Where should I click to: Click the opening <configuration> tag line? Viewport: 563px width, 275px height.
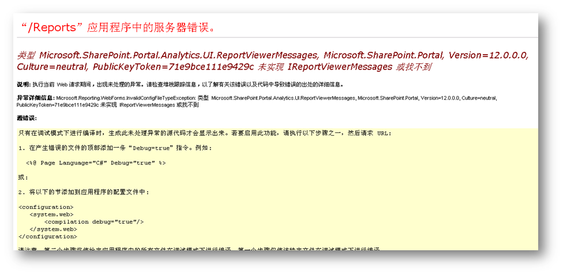point(46,207)
